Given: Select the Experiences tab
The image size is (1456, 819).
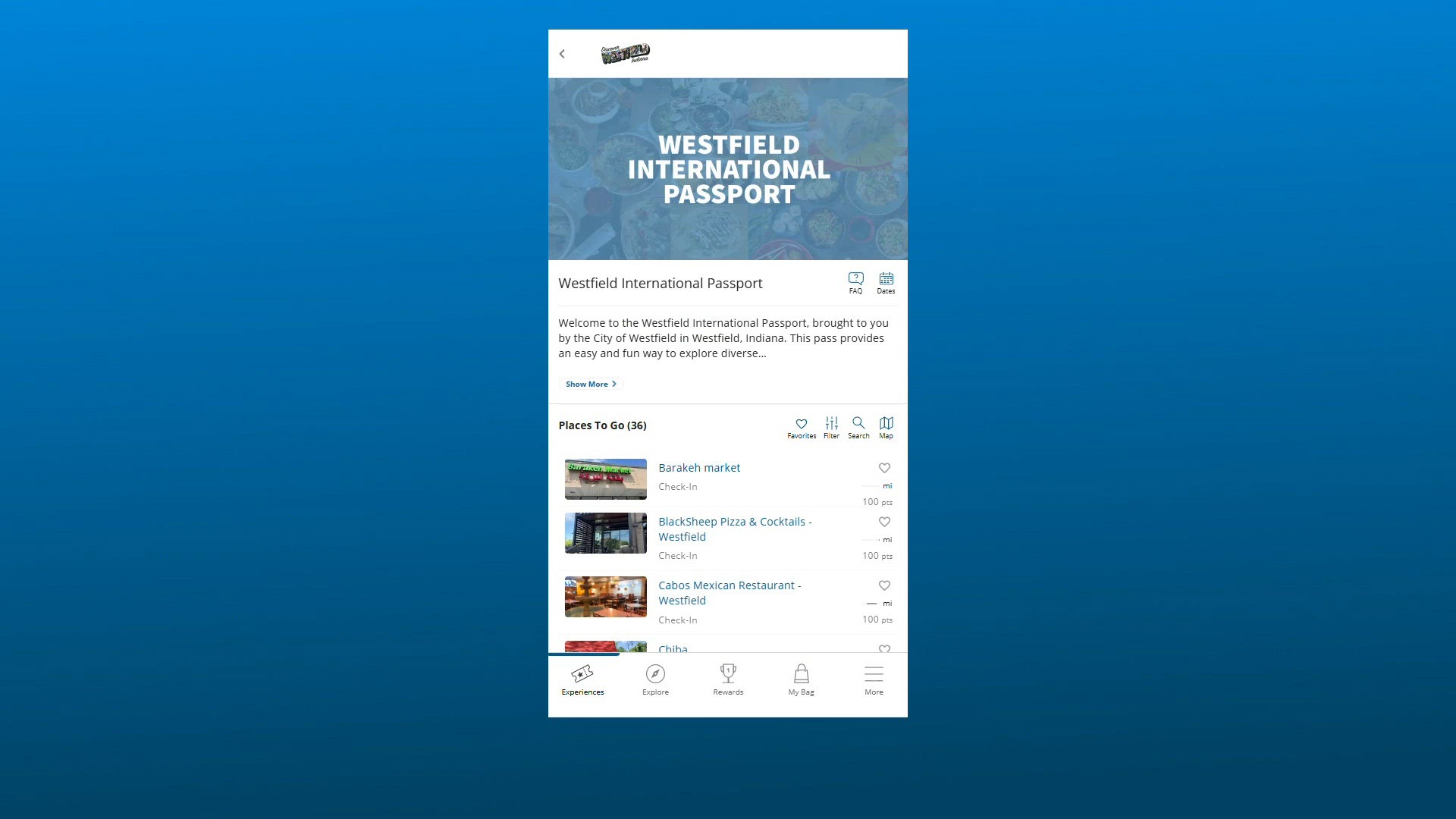Looking at the screenshot, I should (582, 679).
